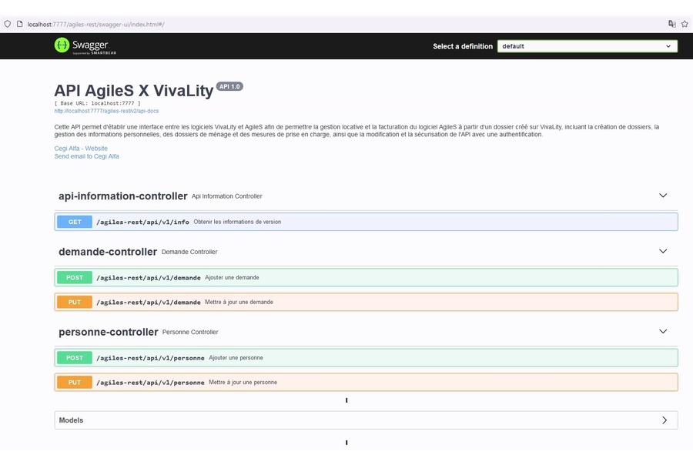Click the page info icon beside the URL

click(x=19, y=24)
